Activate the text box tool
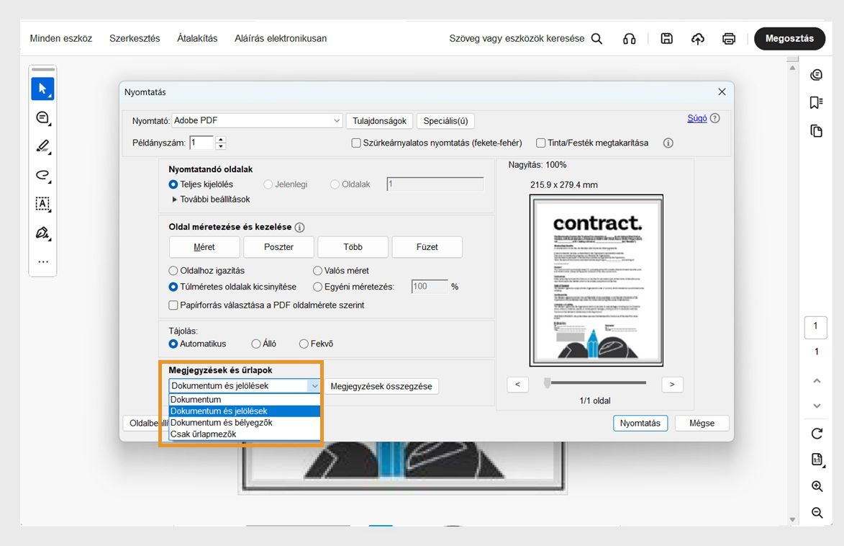 pos(42,204)
